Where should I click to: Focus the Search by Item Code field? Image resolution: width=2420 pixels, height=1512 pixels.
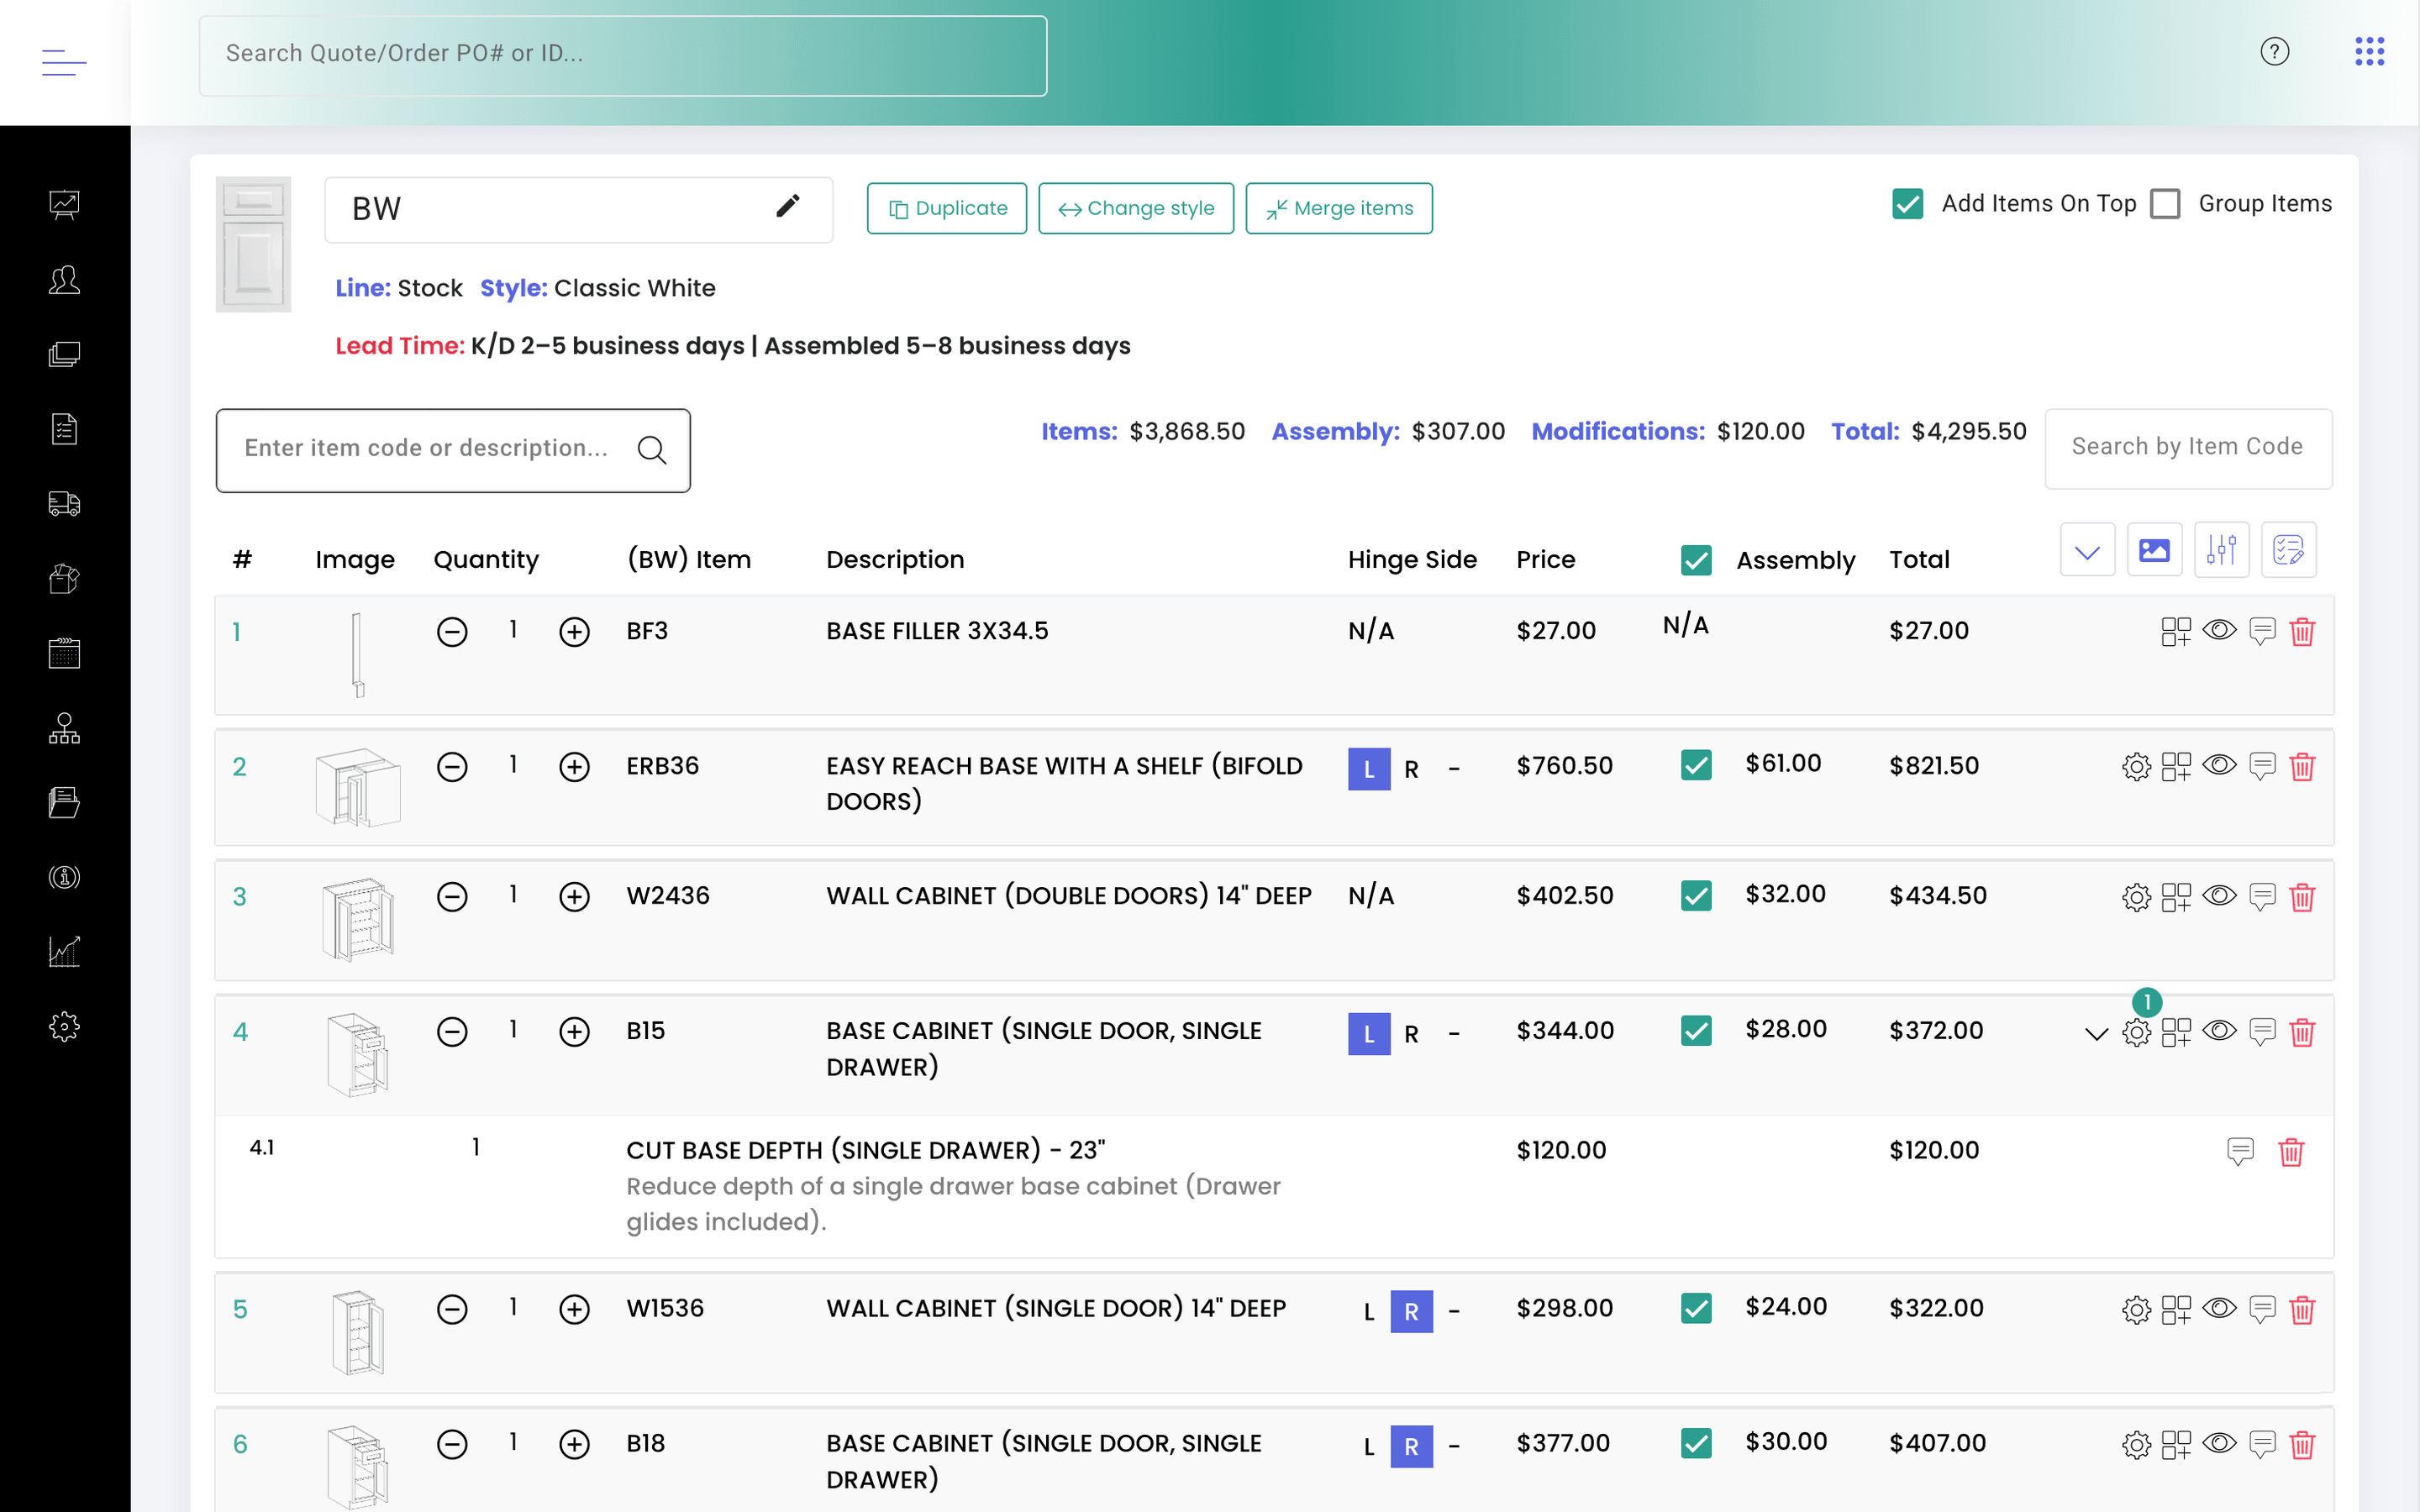click(x=2188, y=448)
